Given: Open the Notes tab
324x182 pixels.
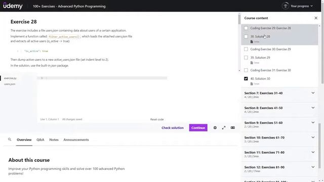Looking at the screenshot, I should tap(54, 140).
